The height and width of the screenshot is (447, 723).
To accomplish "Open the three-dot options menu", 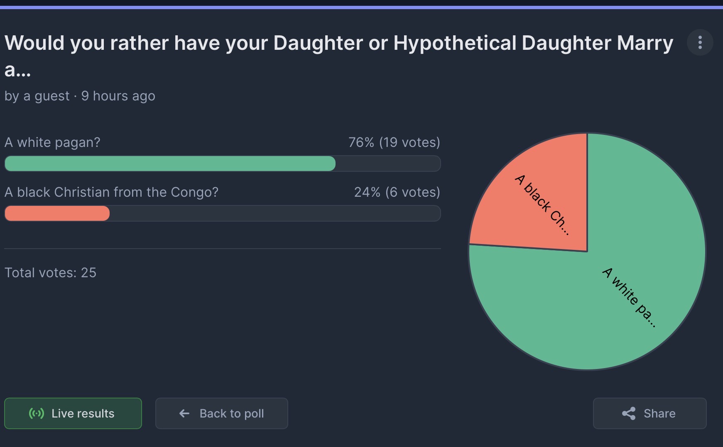I will [700, 42].
